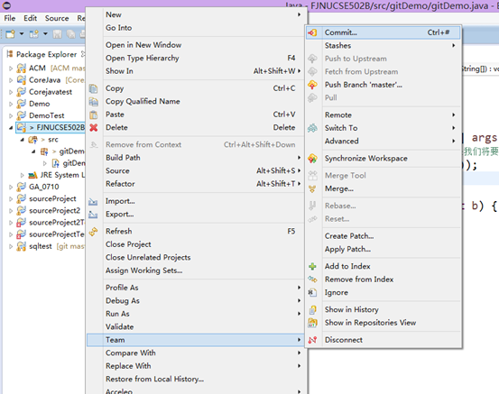Click the Save All toolbar icon
The height and width of the screenshot is (394, 499).
click(70, 33)
